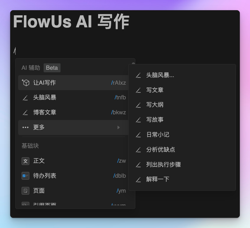The image size is (250, 228).
Task: Click the 正文 text block icon
Action: [x=25, y=161]
